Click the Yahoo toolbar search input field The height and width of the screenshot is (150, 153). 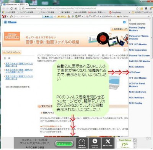point(28,16)
